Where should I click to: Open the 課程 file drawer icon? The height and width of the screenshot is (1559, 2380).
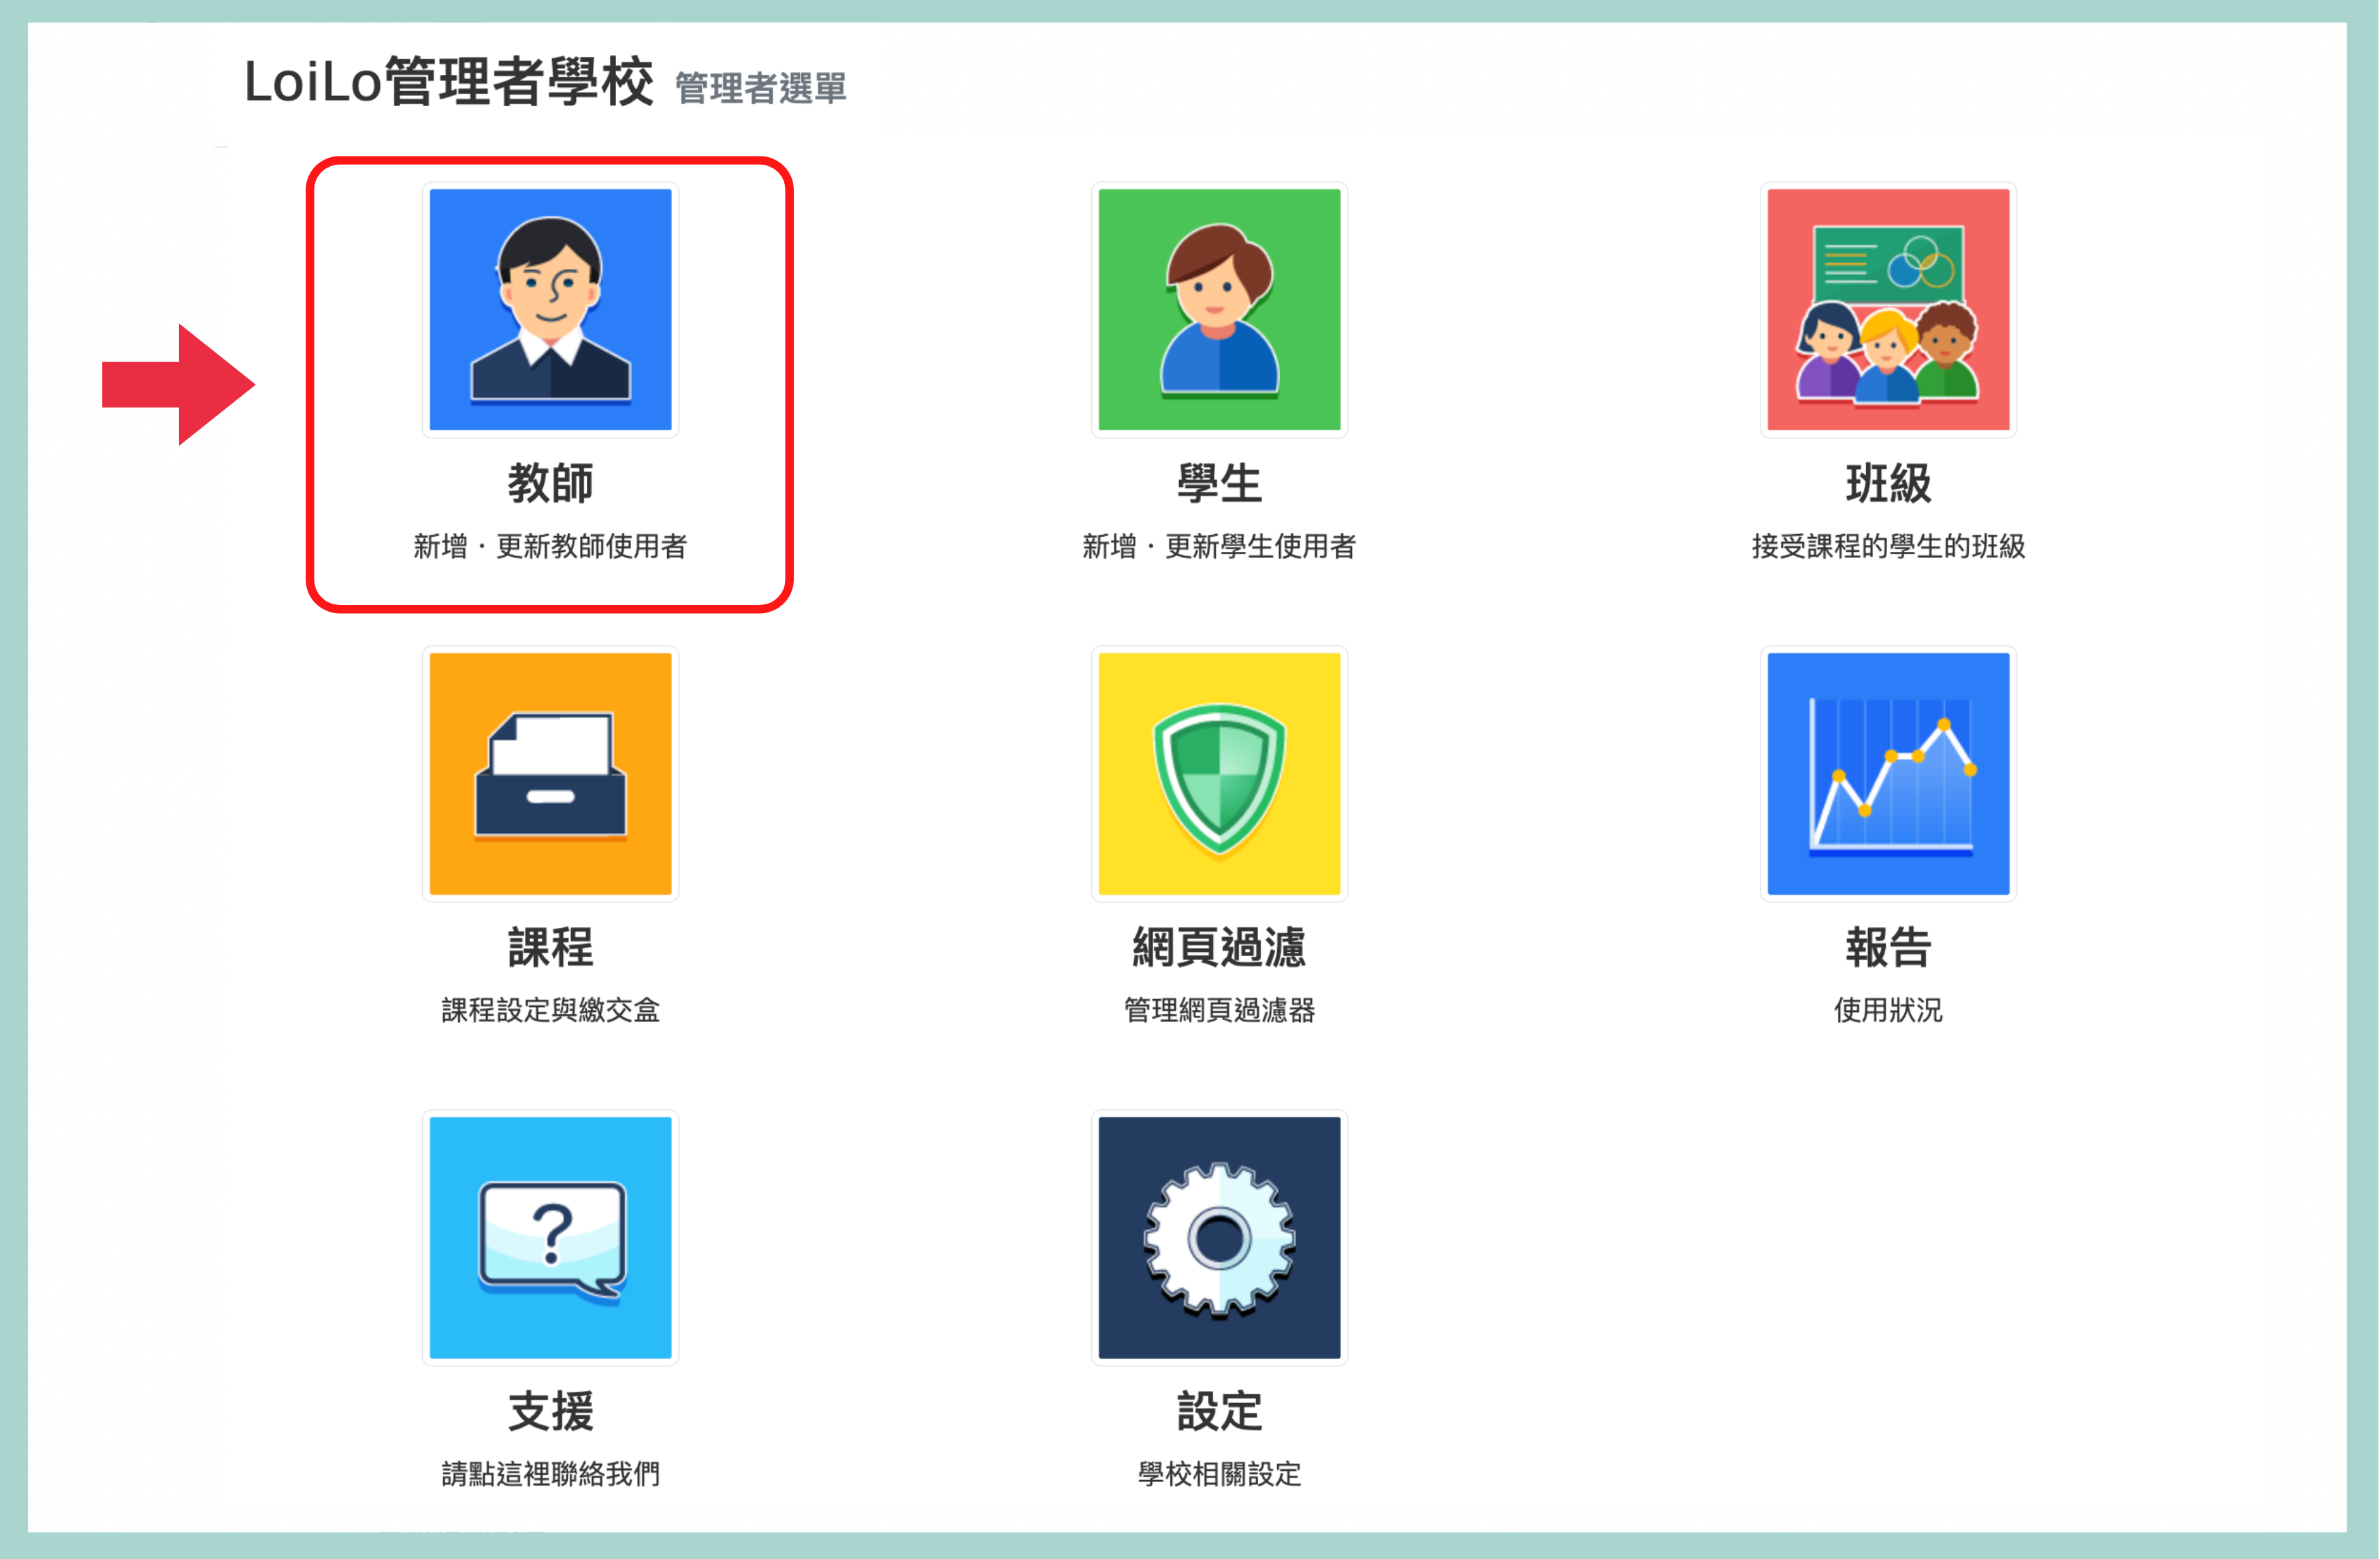pos(550,774)
